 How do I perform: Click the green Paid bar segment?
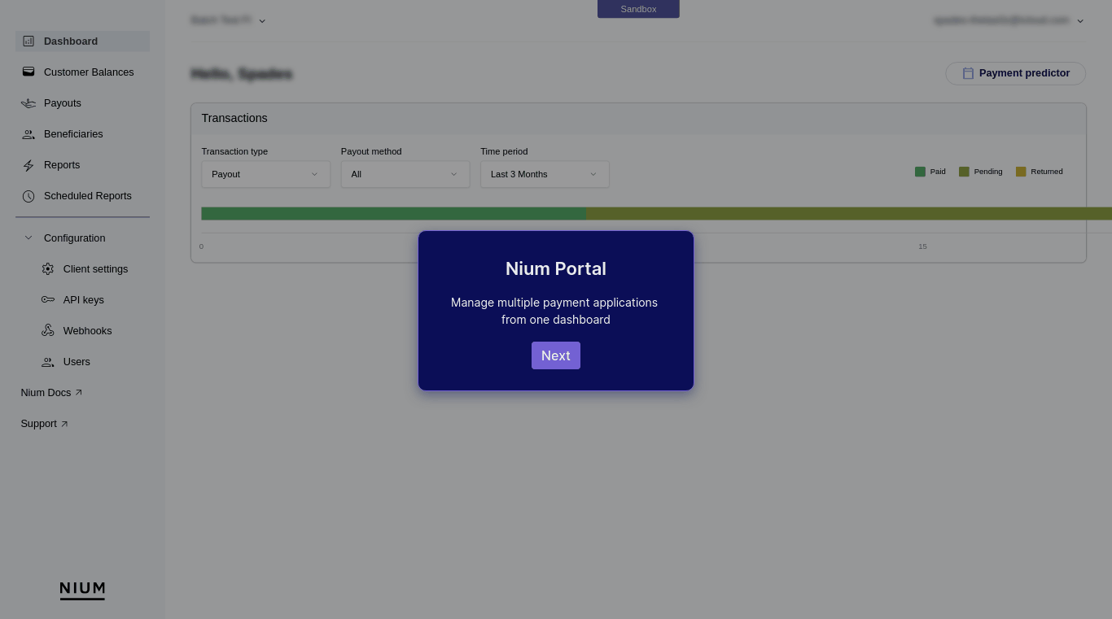393,214
